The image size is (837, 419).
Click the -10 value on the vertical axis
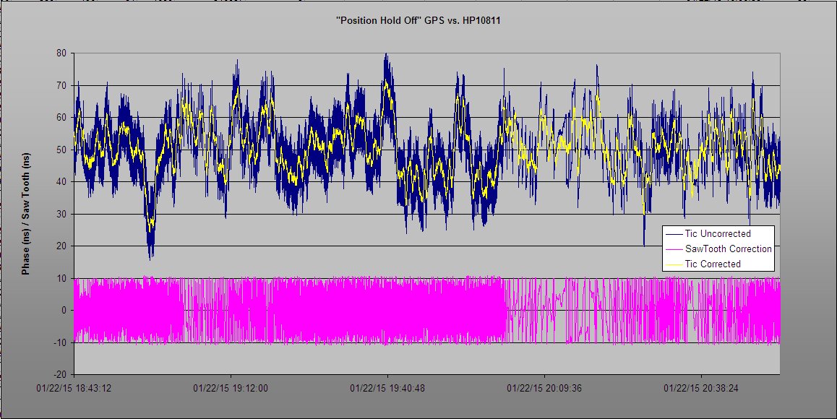click(x=59, y=342)
